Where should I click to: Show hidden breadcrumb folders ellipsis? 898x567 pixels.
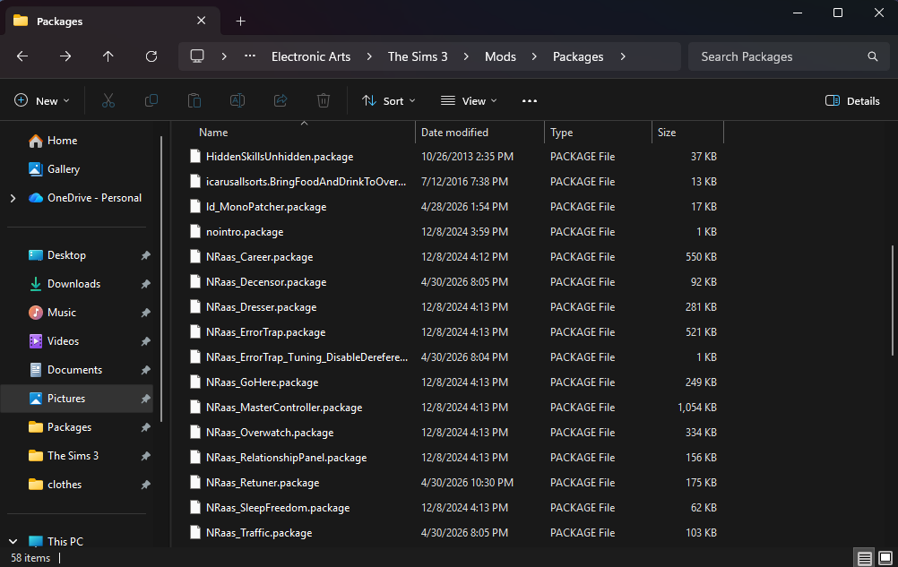[250, 56]
